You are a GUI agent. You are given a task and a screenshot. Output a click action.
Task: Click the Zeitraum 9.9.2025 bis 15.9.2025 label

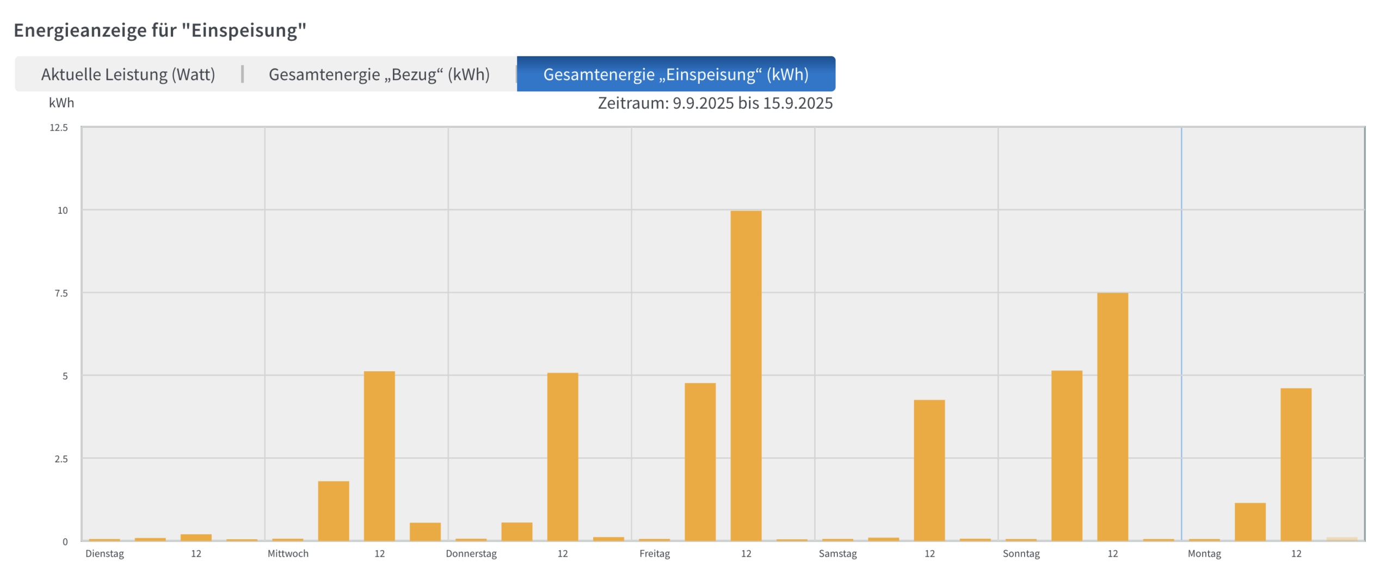click(x=714, y=103)
